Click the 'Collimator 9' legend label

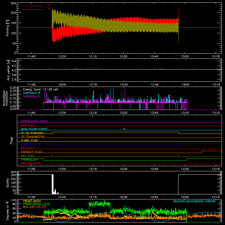(x=31, y=96)
